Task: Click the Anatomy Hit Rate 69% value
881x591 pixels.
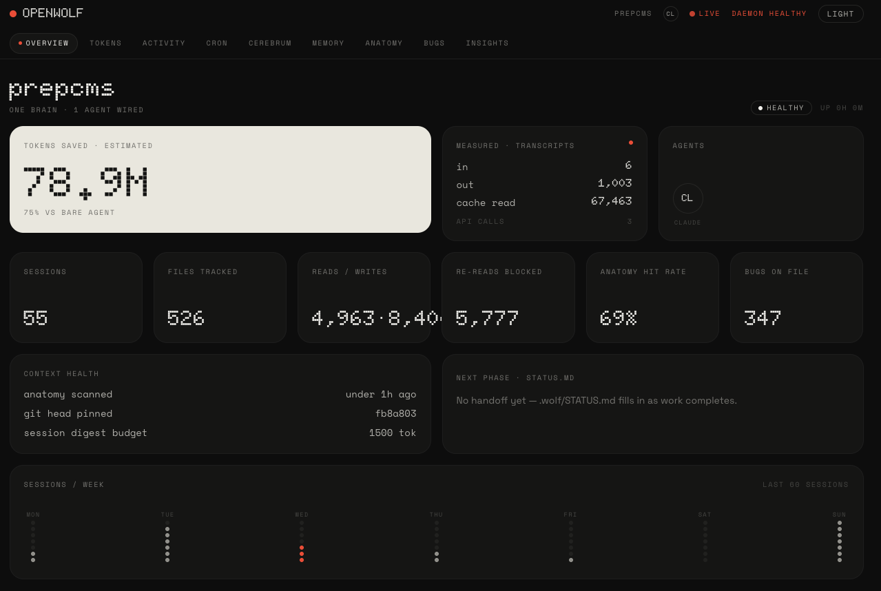Action: [x=618, y=318]
